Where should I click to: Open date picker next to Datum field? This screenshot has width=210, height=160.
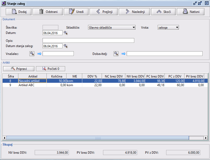click(x=66, y=33)
